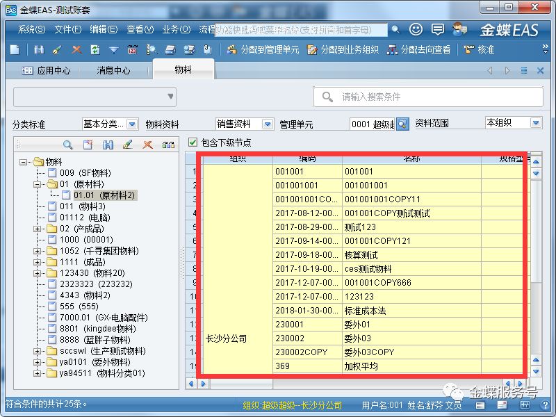
Task: Click the 管理单元 0001 超级 field
Action: click(373, 124)
